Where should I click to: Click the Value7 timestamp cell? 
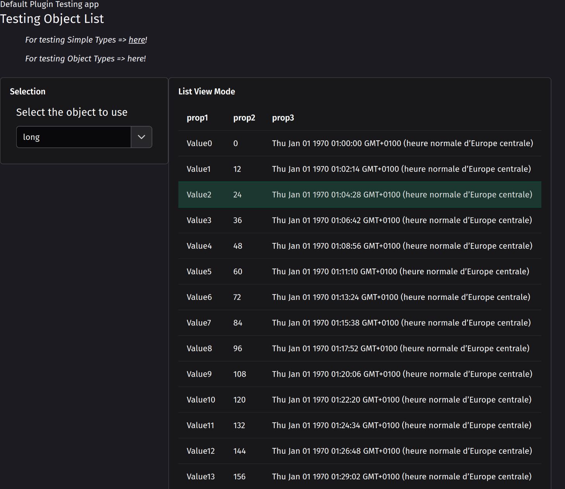coord(401,322)
